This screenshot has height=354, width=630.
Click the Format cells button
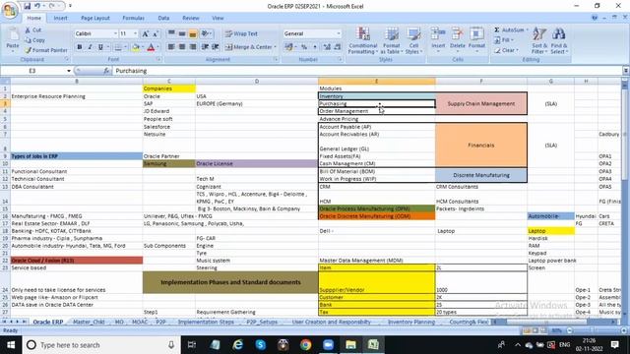coord(476,40)
